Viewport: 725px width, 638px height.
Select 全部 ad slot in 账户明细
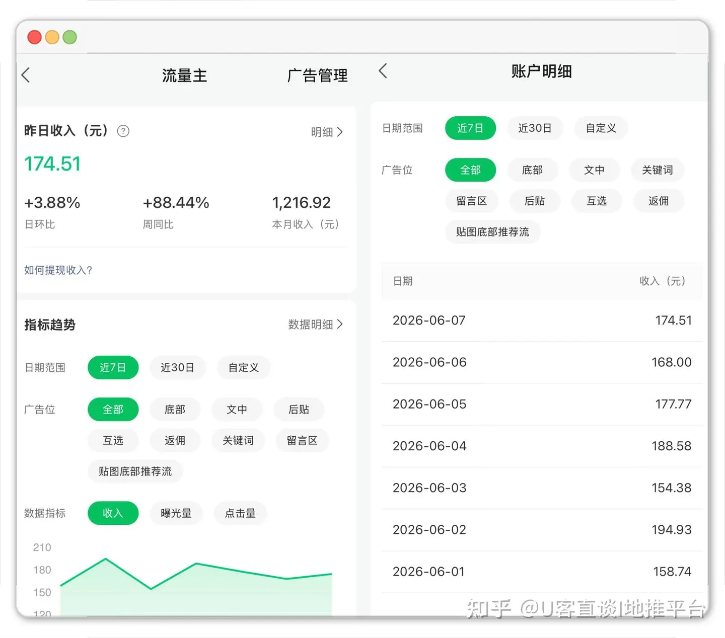pyautogui.click(x=470, y=170)
